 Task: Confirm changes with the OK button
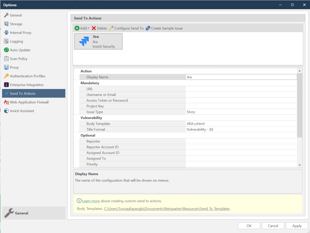click(x=249, y=226)
